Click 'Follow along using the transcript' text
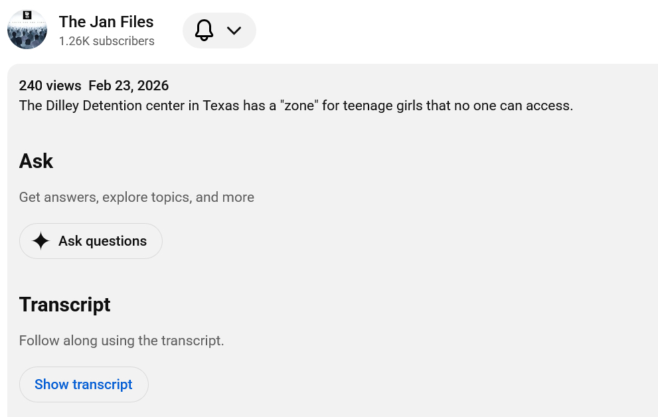This screenshot has width=658, height=417. point(122,341)
